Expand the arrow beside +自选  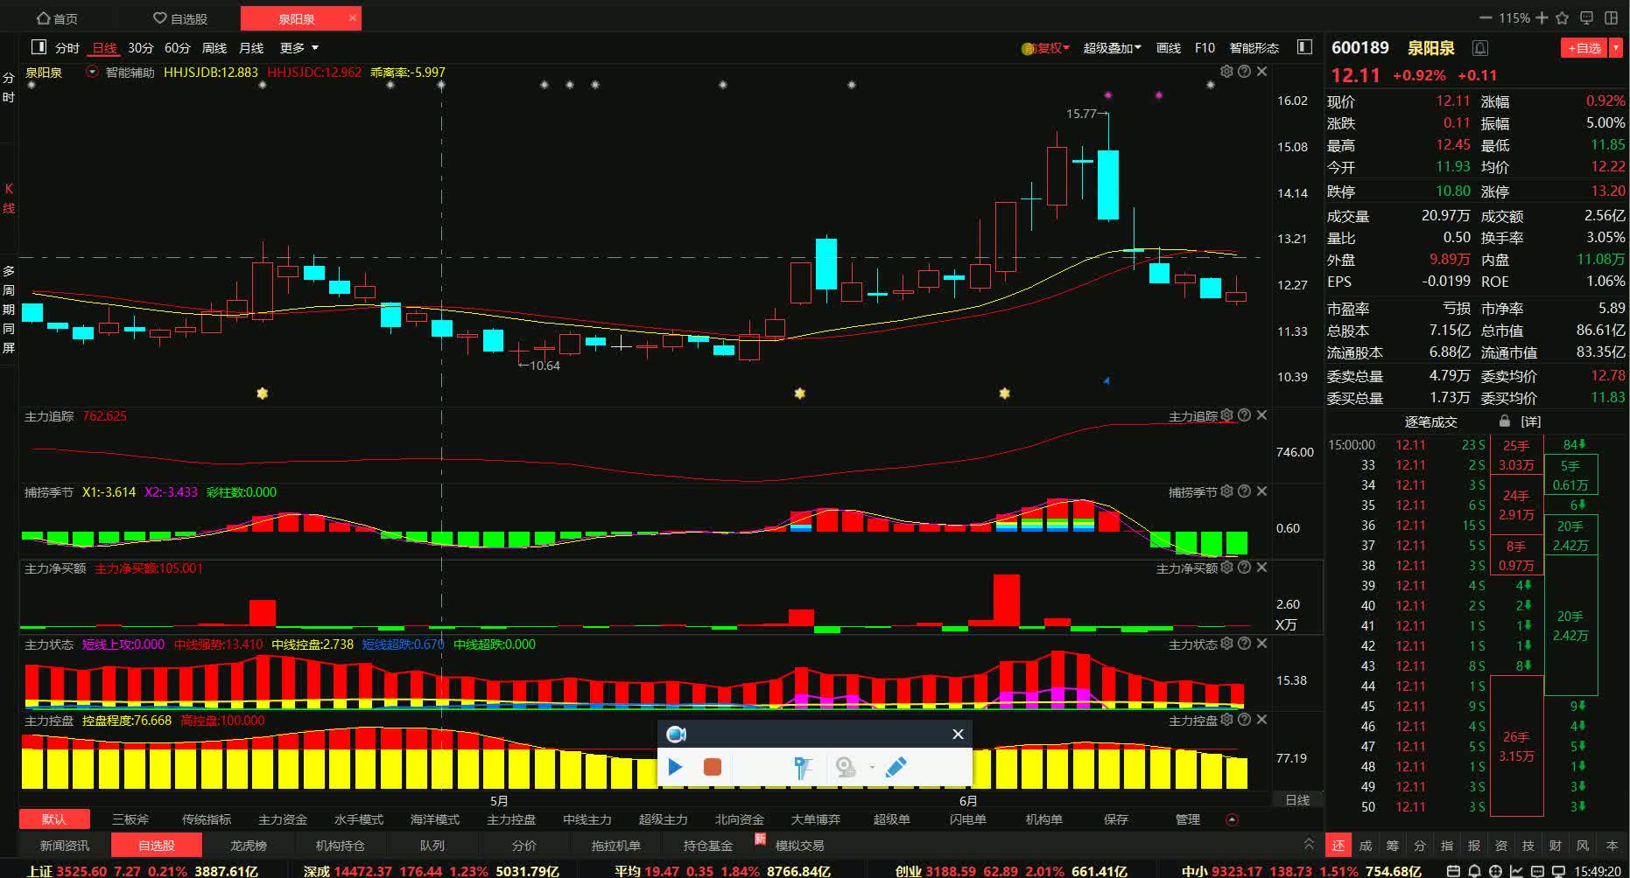(x=1616, y=48)
